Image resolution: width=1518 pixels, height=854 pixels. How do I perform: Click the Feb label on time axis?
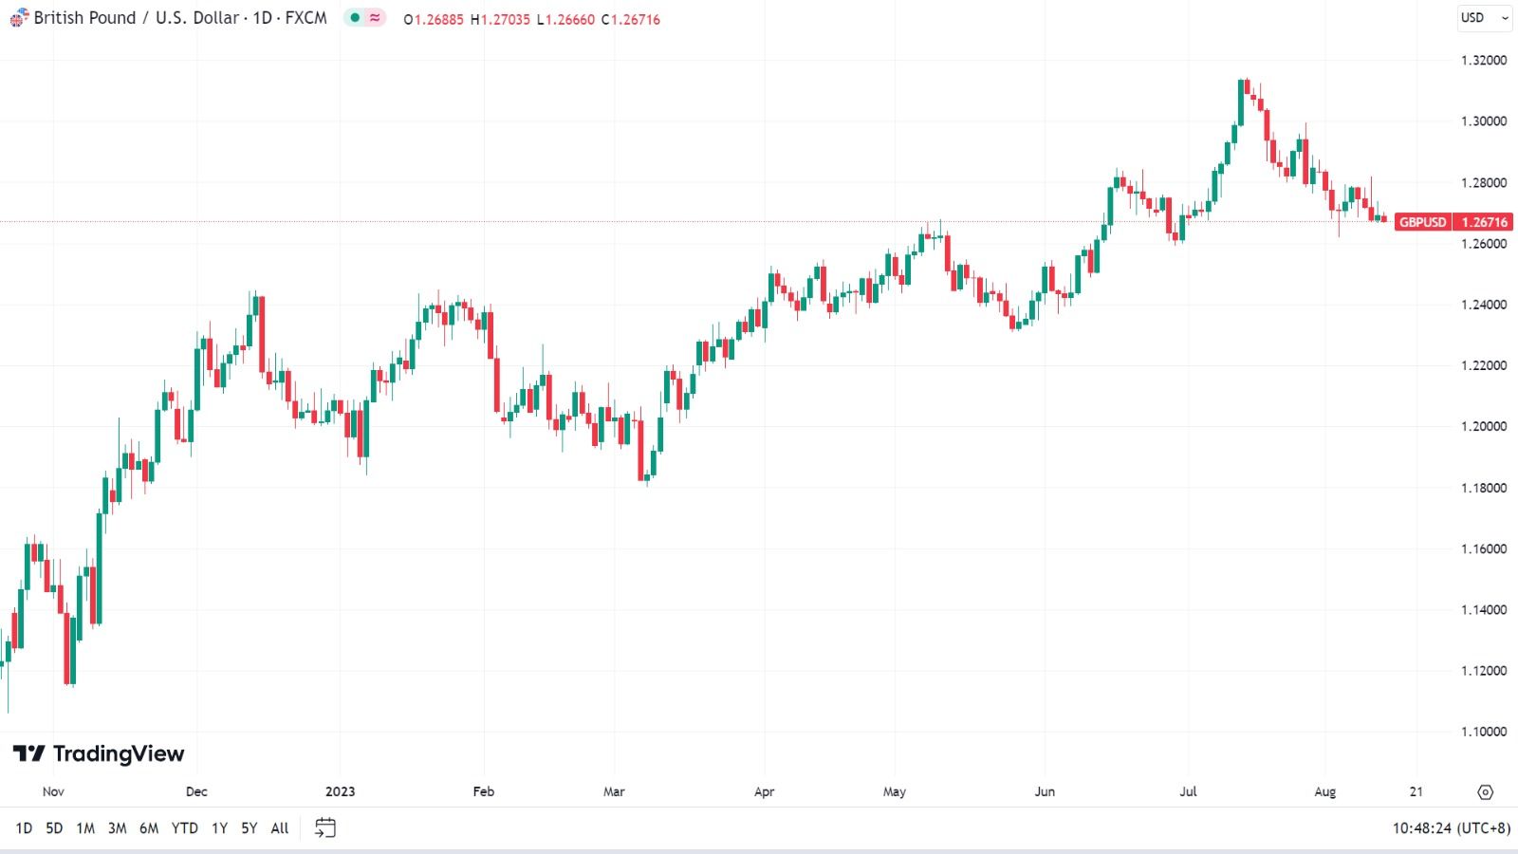(x=484, y=791)
